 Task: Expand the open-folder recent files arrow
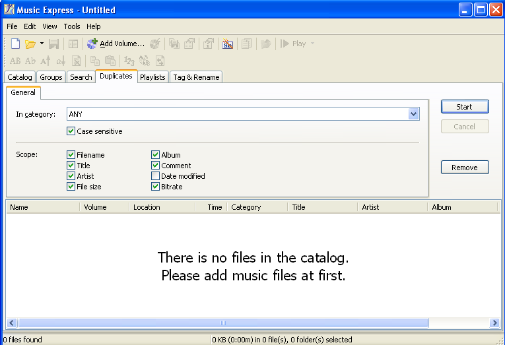(x=42, y=43)
